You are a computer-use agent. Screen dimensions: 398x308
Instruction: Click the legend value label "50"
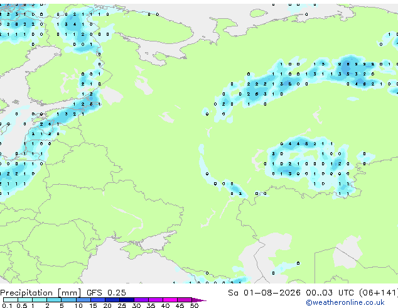194,305
